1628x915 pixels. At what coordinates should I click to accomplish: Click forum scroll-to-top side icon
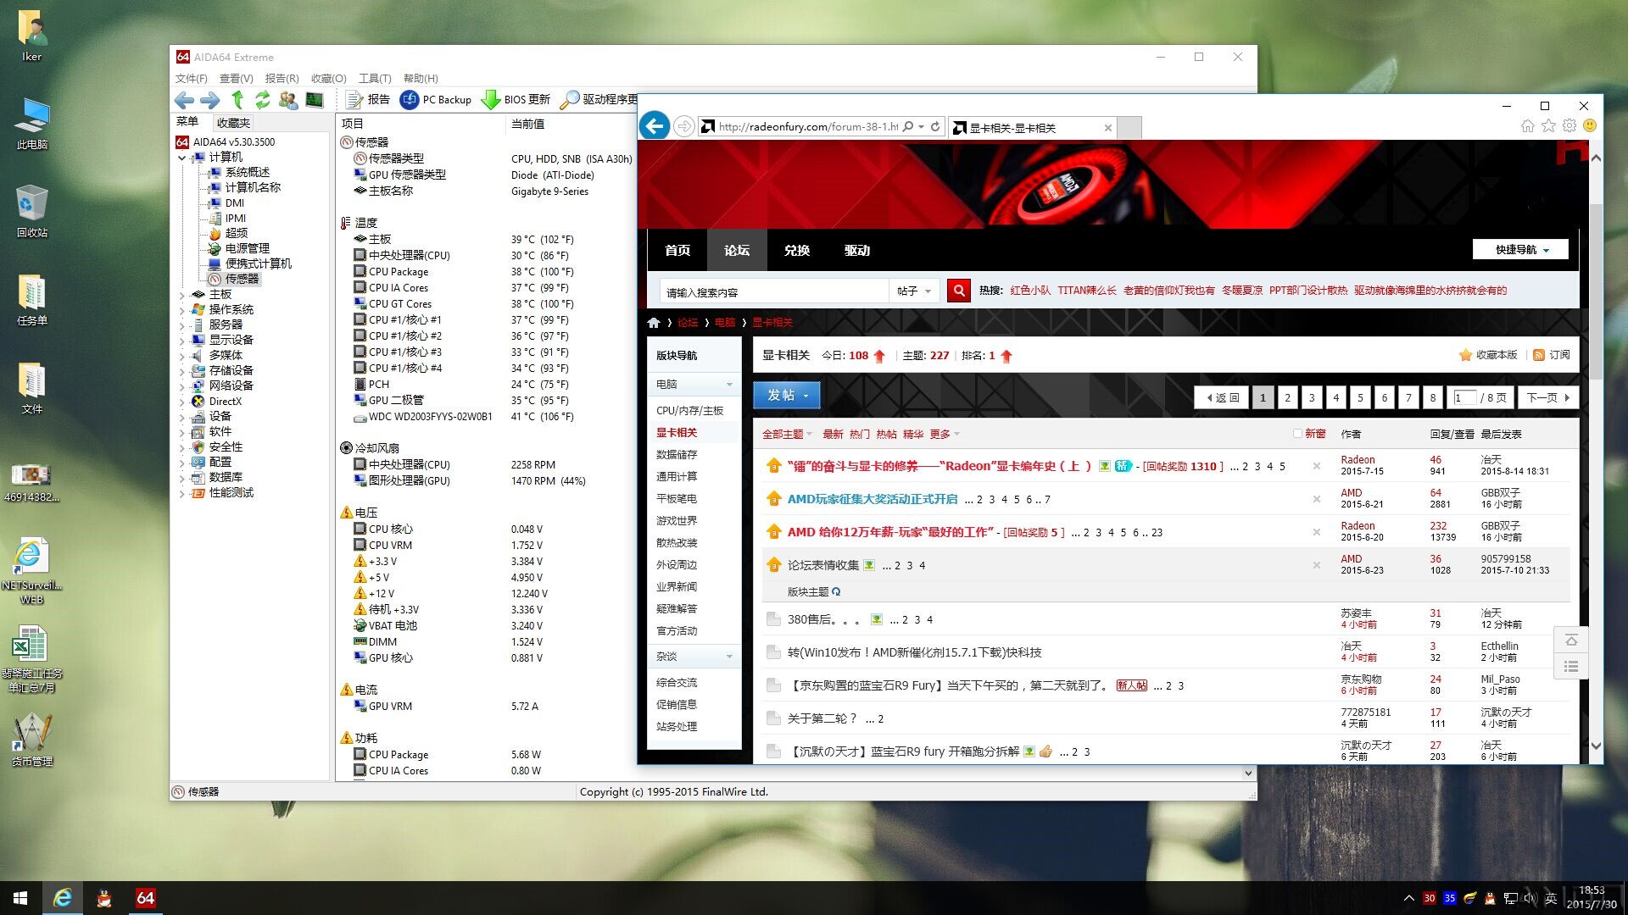1571,640
